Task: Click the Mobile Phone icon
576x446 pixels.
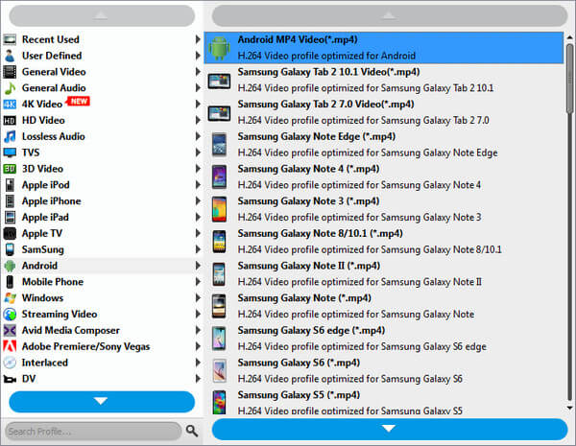Action: tap(10, 282)
